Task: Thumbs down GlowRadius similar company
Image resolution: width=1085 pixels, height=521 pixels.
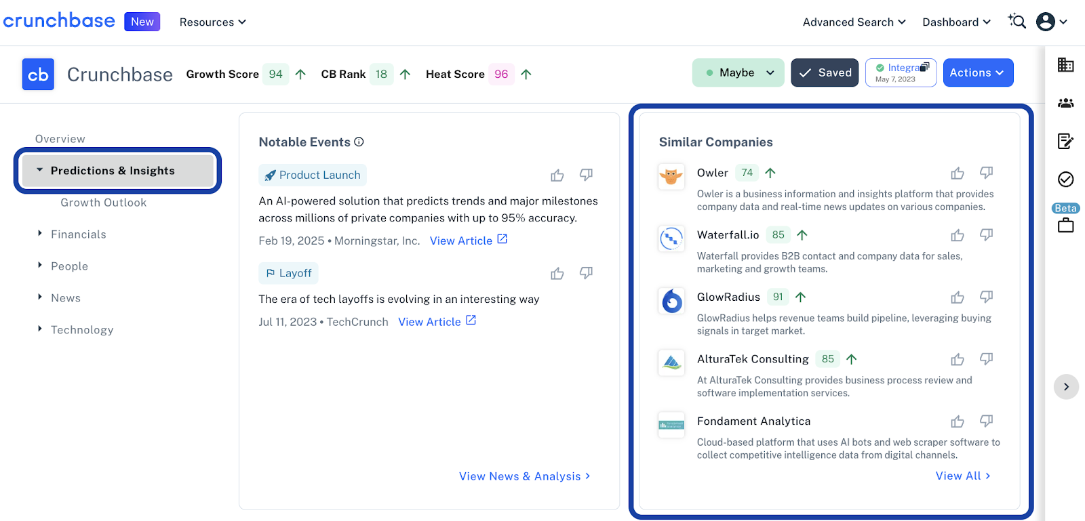Action: click(986, 297)
